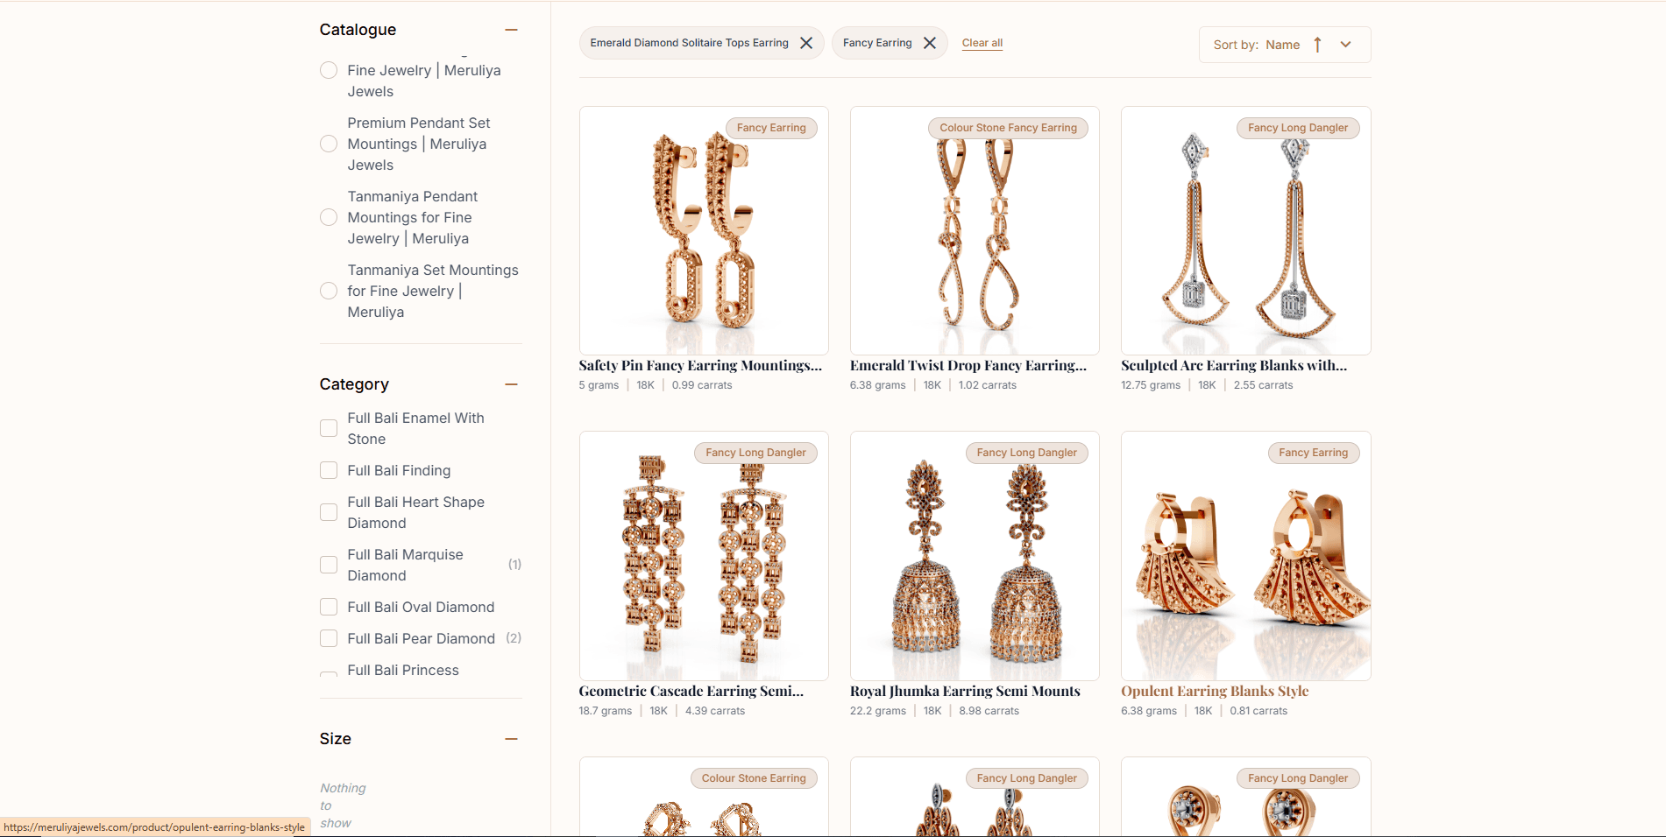Click Fancy Long Dangler tag on Royal Jhumka
The height and width of the screenshot is (837, 1666).
[x=1027, y=453]
